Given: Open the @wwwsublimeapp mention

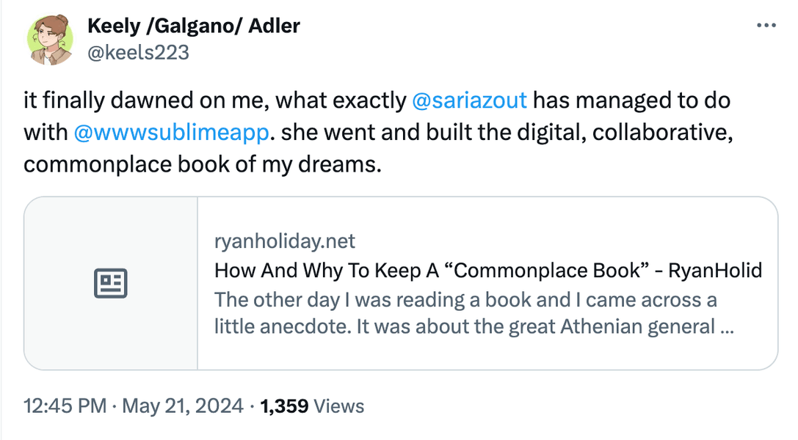Looking at the screenshot, I should (x=171, y=132).
